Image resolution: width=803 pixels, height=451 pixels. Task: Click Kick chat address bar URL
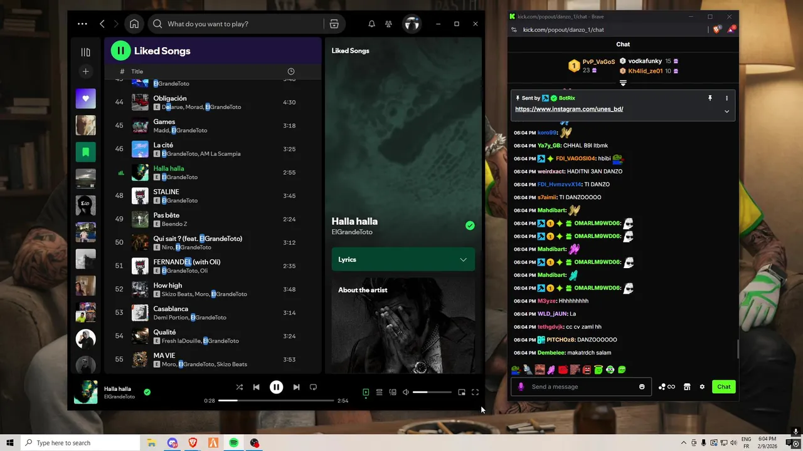pyautogui.click(x=563, y=29)
